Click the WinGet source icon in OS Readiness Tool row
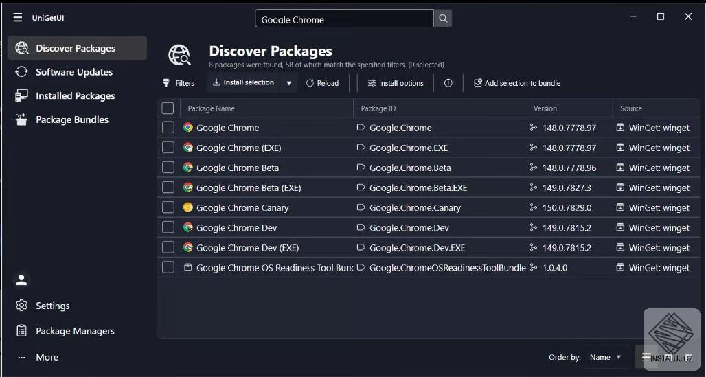 click(x=620, y=267)
